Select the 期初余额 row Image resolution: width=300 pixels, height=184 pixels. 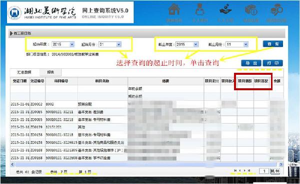[x=147, y=96]
